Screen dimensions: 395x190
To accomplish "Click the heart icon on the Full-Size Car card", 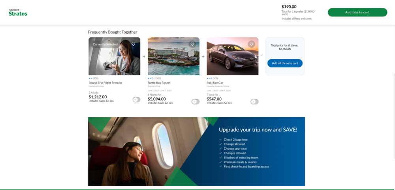I will click(x=251, y=44).
